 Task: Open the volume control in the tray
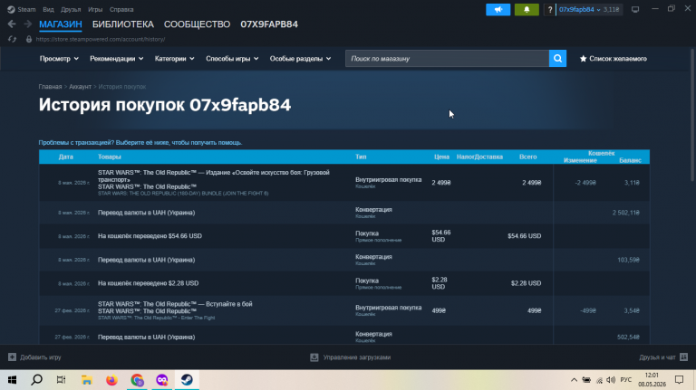tap(611, 380)
